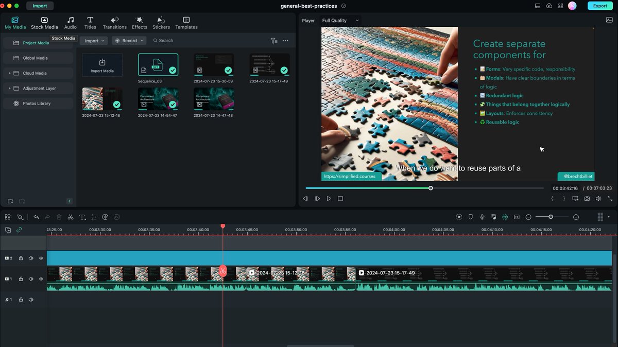
Task: Open the Full Quality dropdown in player
Action: tap(340, 21)
